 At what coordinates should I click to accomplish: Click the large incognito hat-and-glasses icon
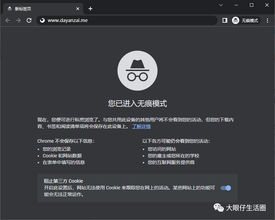coord(137,71)
